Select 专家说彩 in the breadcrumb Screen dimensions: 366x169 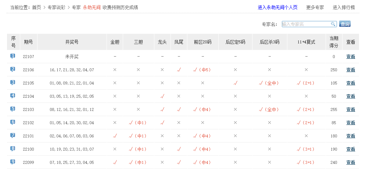(x=57, y=7)
